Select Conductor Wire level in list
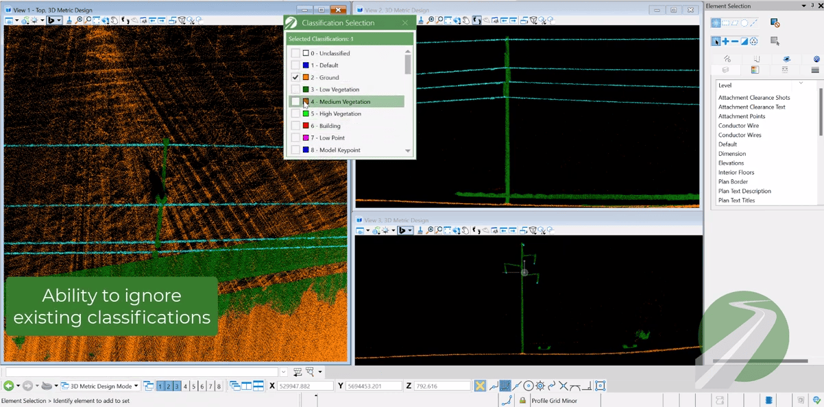 [x=738, y=126]
